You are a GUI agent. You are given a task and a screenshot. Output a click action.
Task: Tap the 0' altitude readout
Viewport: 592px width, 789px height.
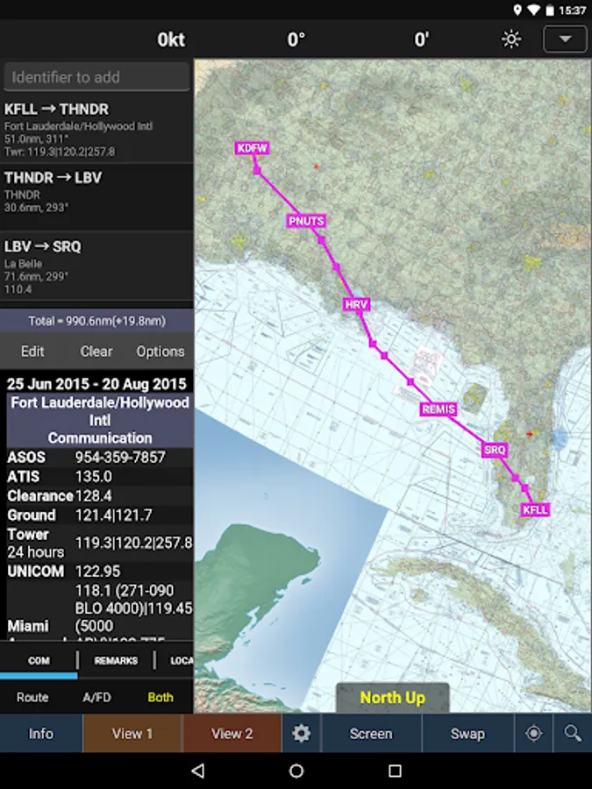(421, 39)
